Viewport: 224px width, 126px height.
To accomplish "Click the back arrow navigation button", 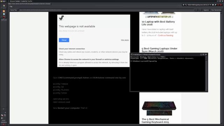I will click(196, 10).
